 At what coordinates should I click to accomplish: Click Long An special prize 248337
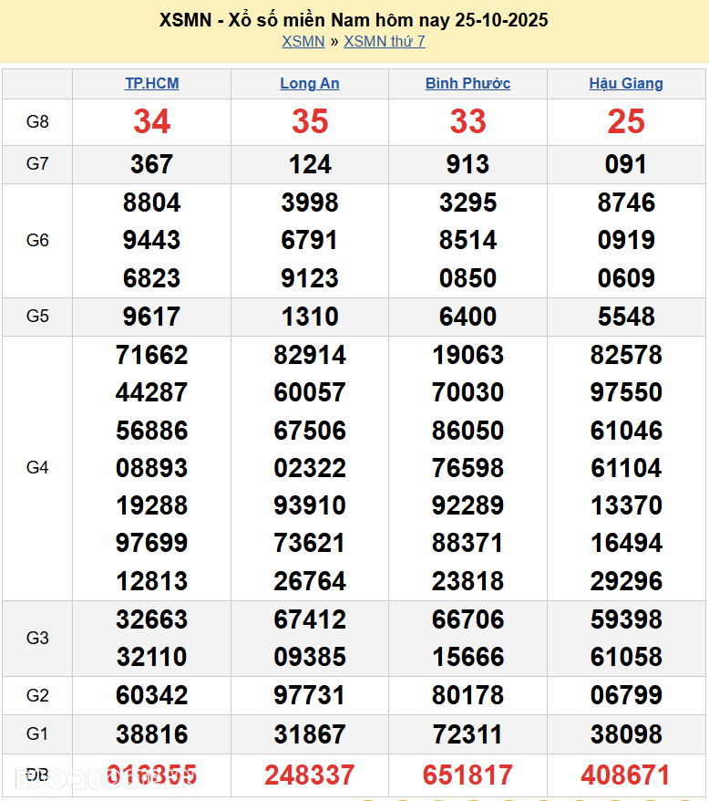(x=310, y=775)
